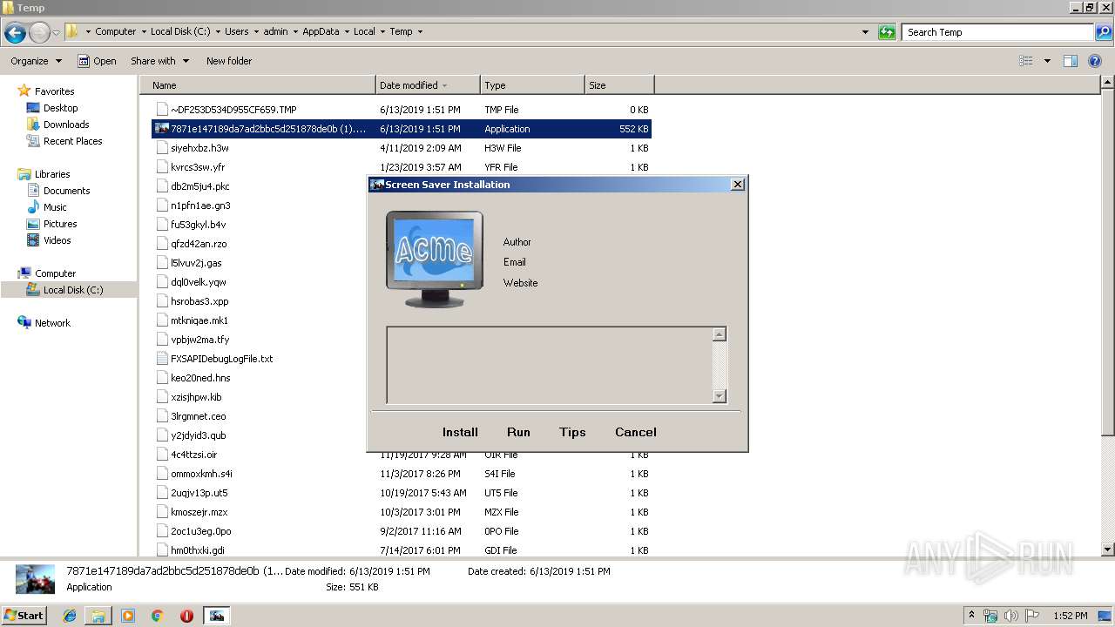Select the hm0thxki.gdi file
Screen dimensions: 1115x627
pyautogui.click(x=402, y=550)
